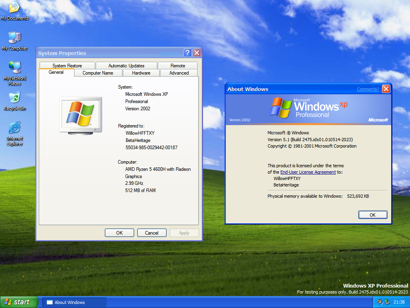Click the system tray clock
410x308 pixels.
coord(399,302)
